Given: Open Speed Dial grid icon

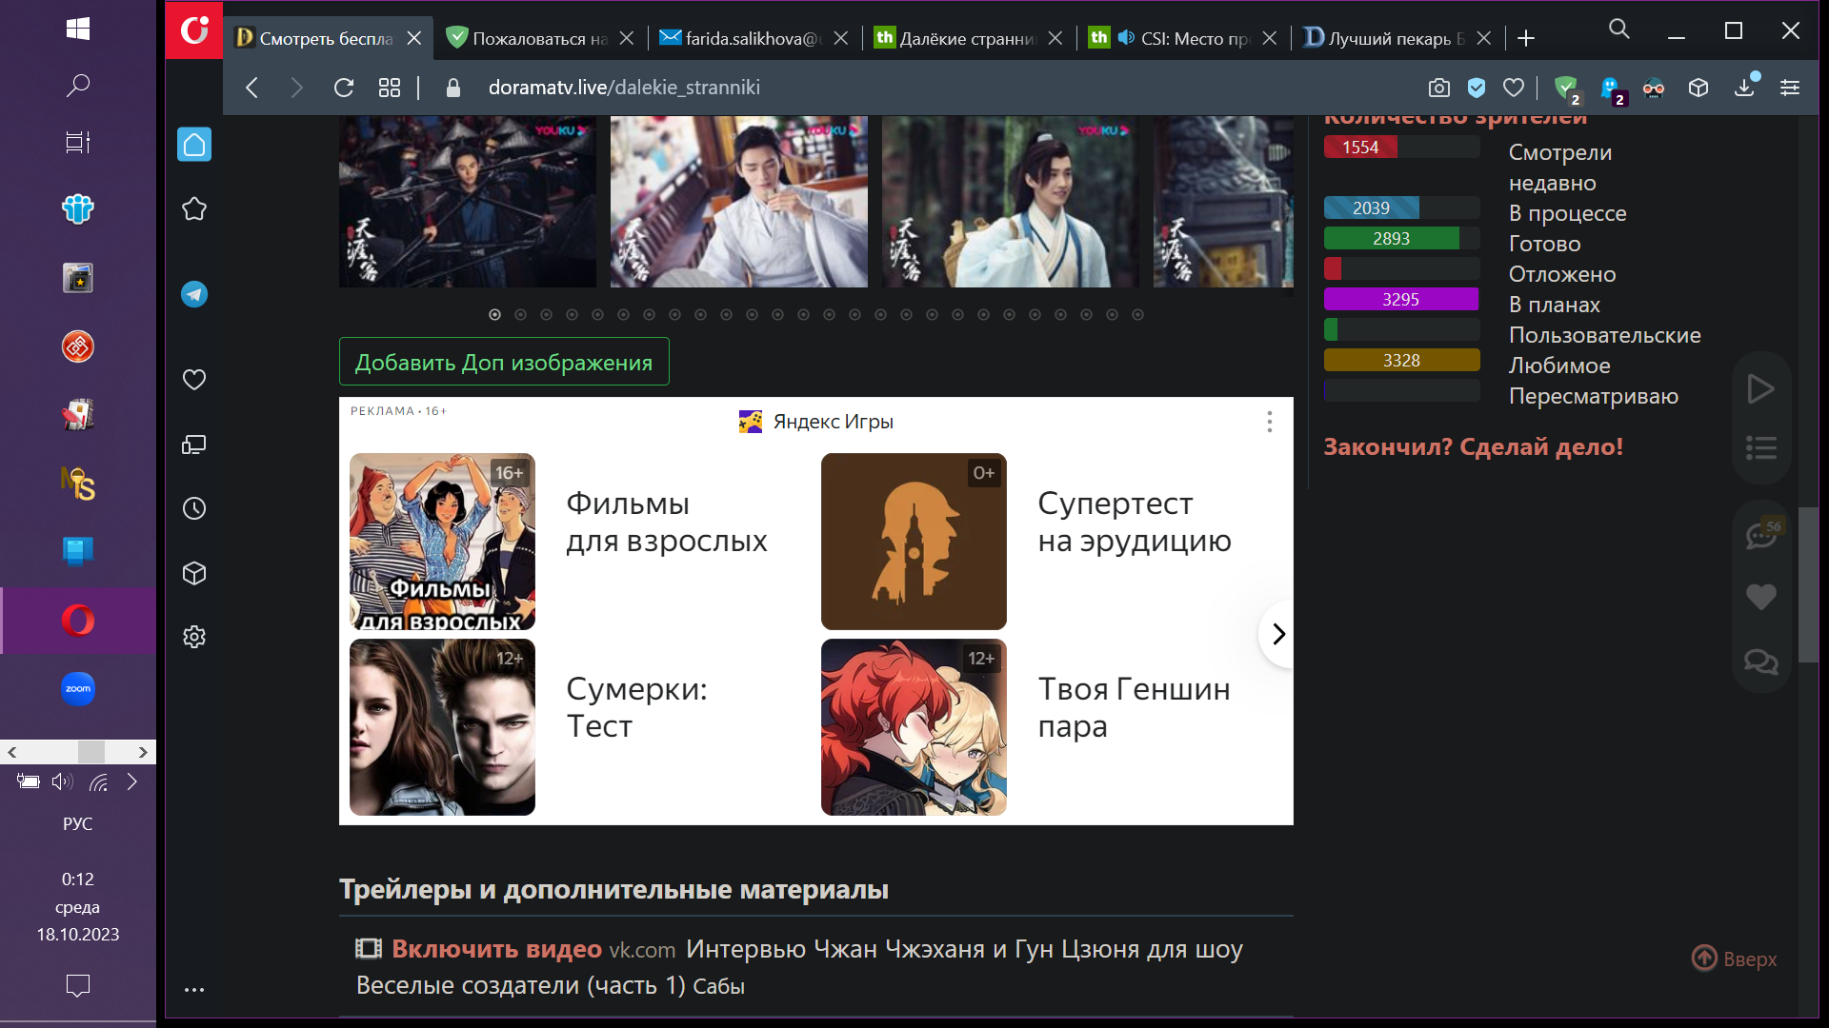Looking at the screenshot, I should pyautogui.click(x=390, y=88).
